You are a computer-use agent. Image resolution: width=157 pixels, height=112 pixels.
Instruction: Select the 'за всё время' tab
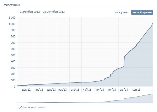(x=142, y=12)
